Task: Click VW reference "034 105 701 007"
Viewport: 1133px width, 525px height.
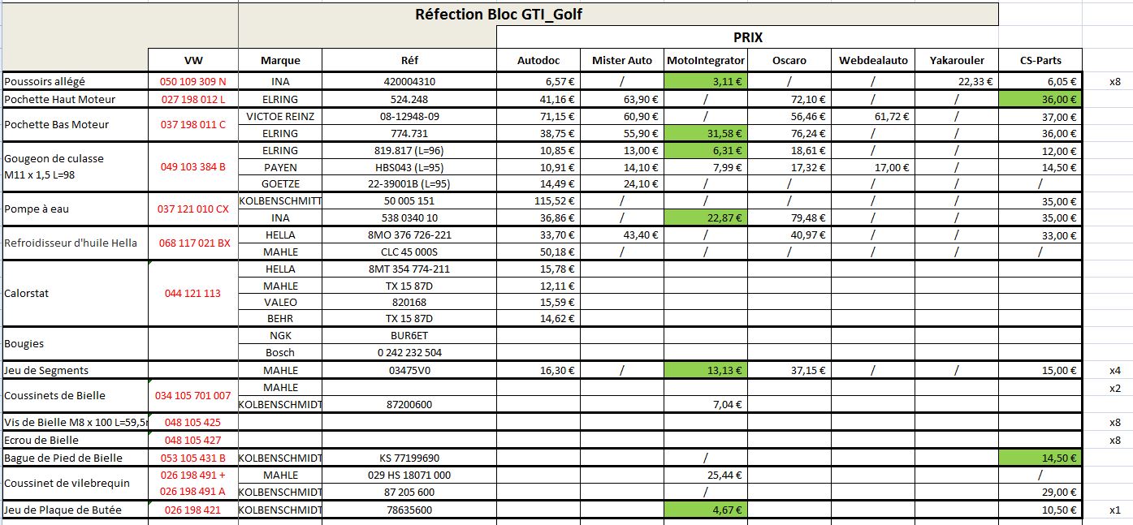Action: coord(193,396)
